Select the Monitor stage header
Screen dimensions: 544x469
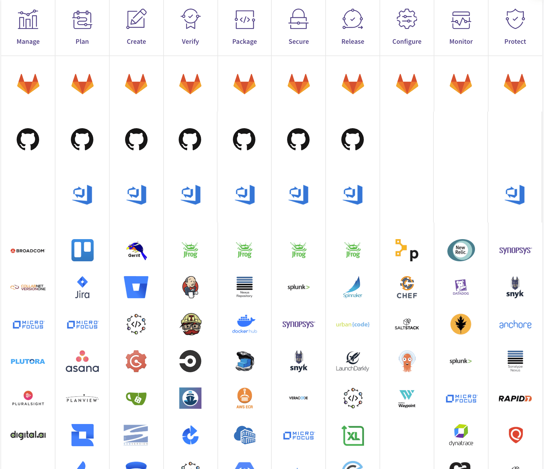tap(461, 28)
